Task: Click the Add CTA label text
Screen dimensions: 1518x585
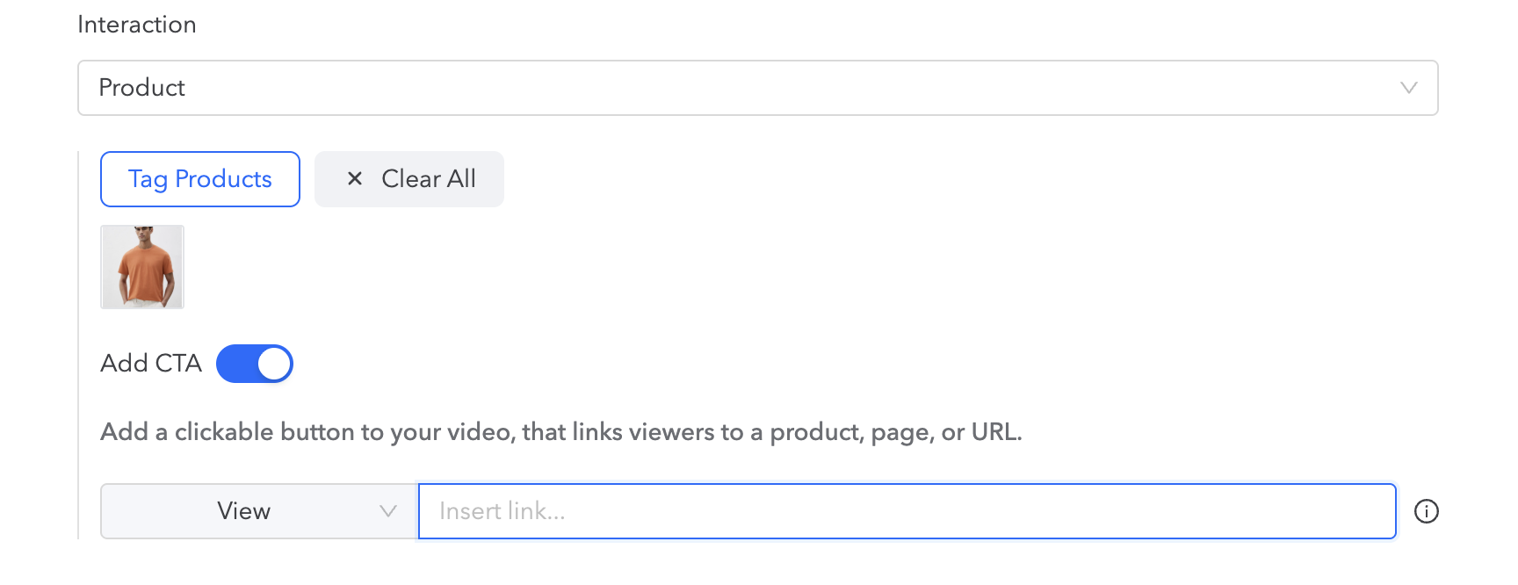Action: tap(151, 364)
